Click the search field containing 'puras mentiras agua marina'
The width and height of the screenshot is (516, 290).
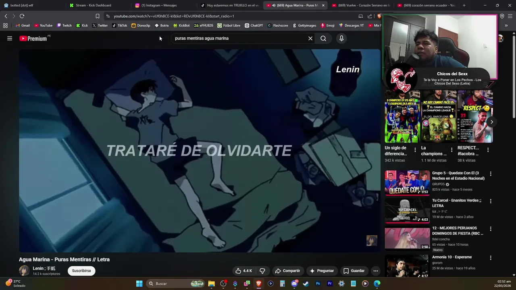coord(239,38)
